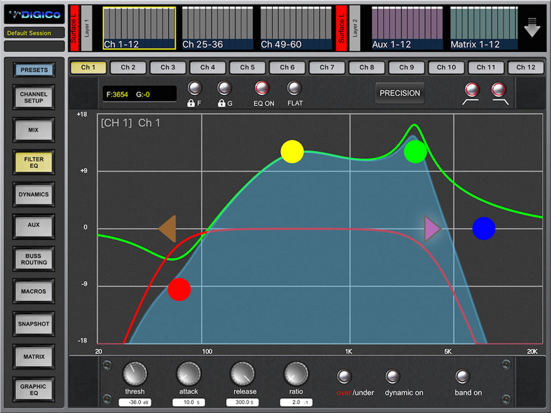Toggle the dynamic on button
This screenshot has height=413, width=551.
pos(392,376)
